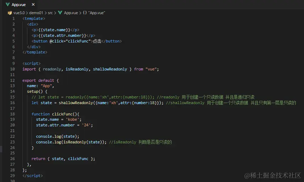Select the App.vue editor tab
The height and width of the screenshot is (182, 304).
[x=20, y=5]
